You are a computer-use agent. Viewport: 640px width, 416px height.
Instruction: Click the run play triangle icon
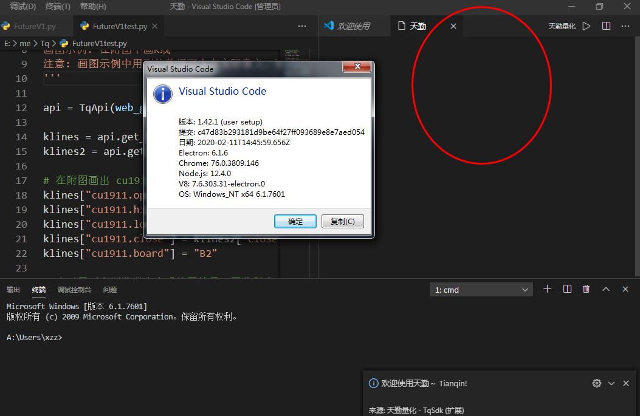pyautogui.click(x=586, y=26)
